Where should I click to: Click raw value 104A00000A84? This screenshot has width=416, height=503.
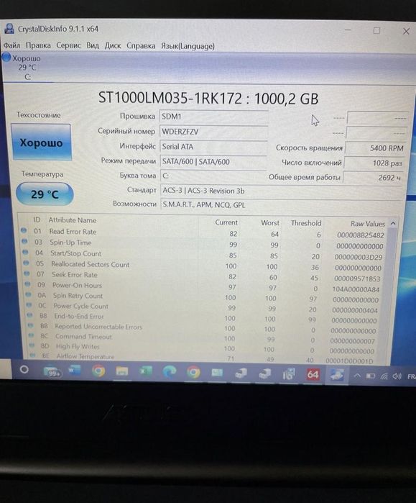[x=356, y=289]
